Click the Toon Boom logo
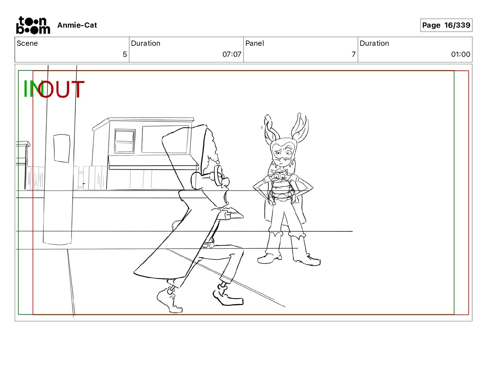Image resolution: width=487 pixels, height=376 pixels. (33, 25)
